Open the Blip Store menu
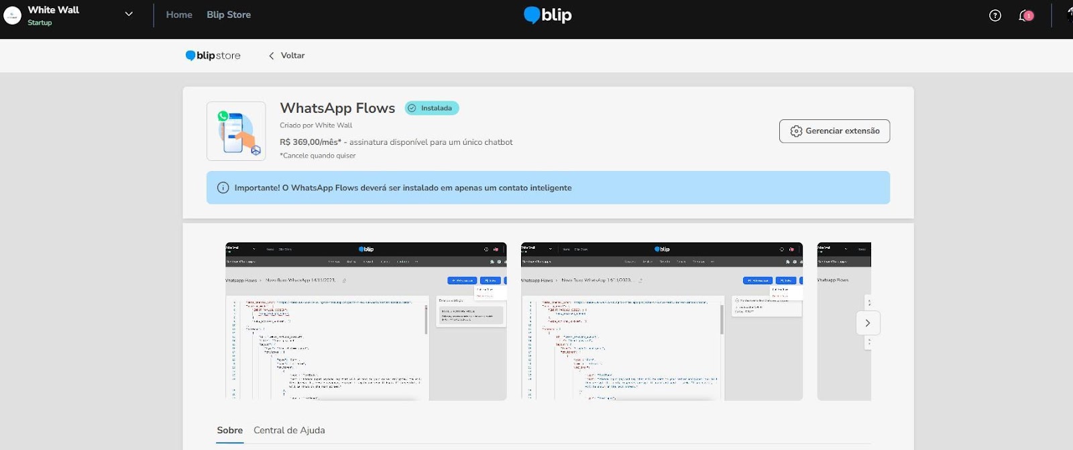 [x=229, y=15]
